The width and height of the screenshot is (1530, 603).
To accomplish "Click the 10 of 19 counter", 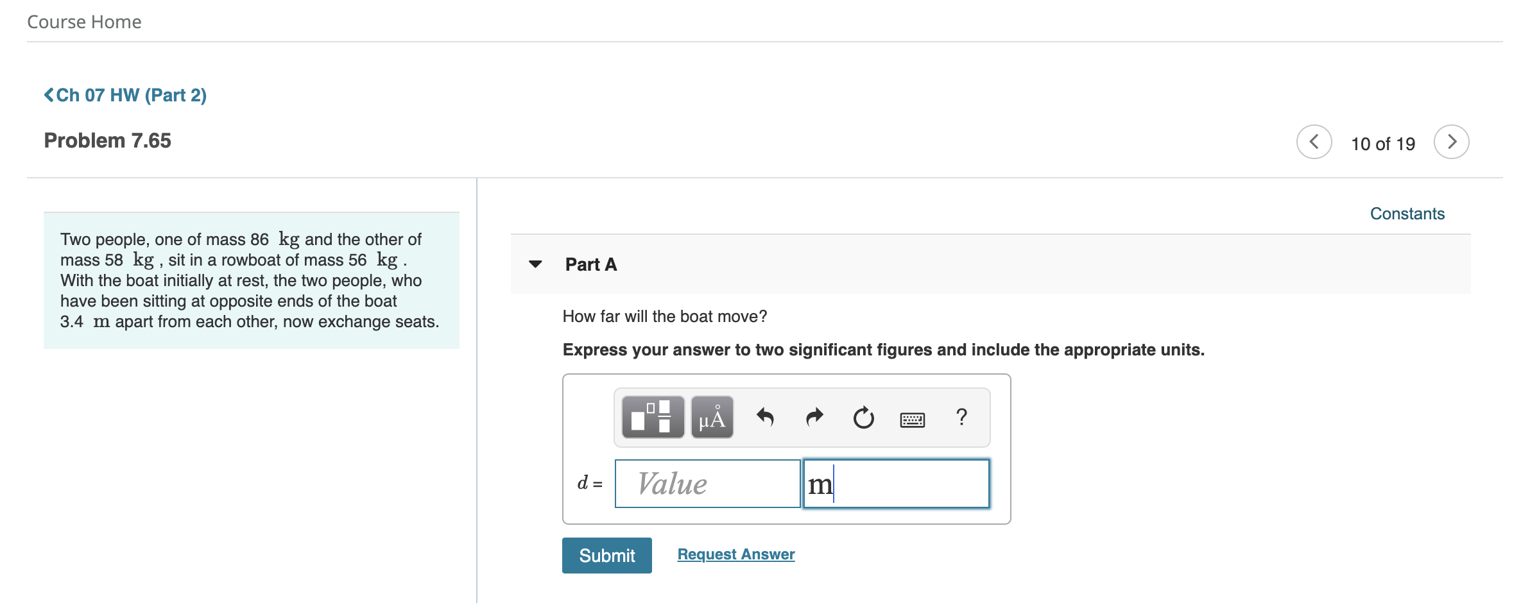I will [x=1383, y=144].
